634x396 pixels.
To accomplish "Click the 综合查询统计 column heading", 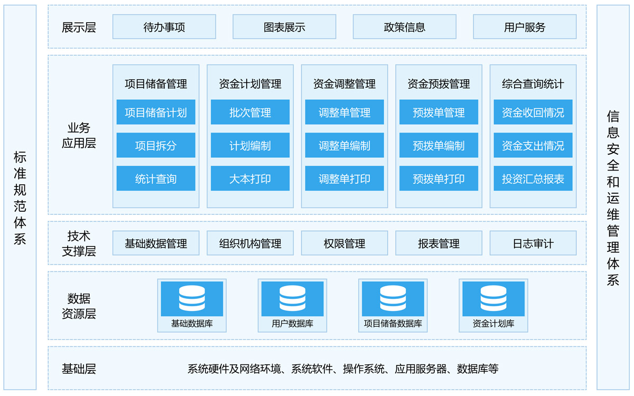I will point(533,84).
